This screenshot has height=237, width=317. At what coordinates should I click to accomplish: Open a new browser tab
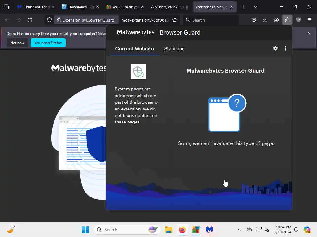click(x=243, y=7)
